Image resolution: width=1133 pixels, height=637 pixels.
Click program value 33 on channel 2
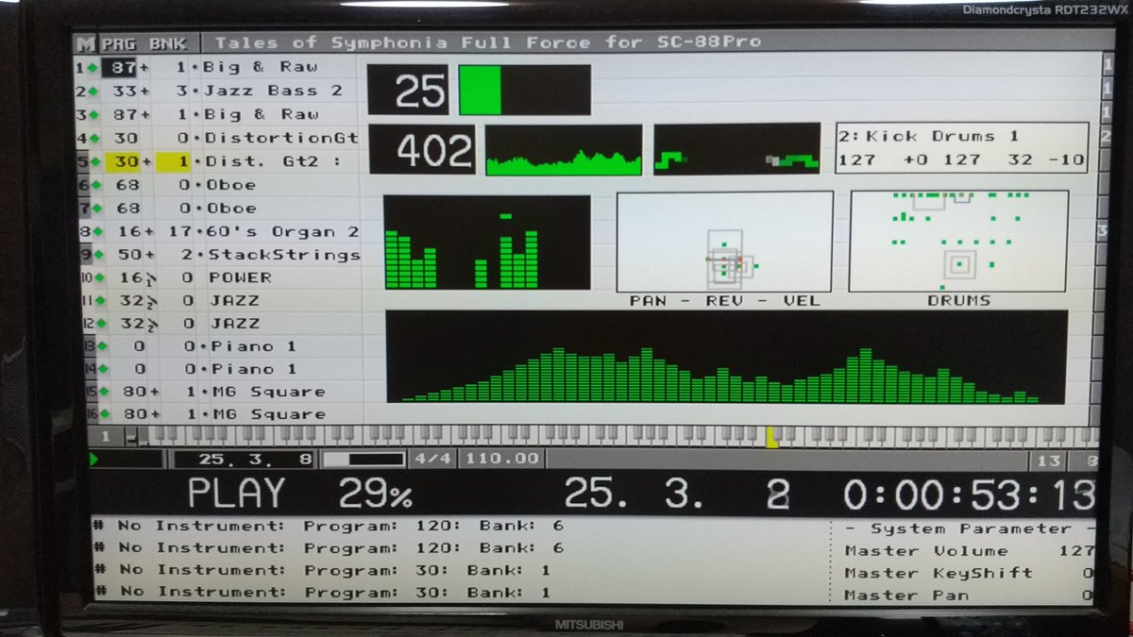click(126, 92)
